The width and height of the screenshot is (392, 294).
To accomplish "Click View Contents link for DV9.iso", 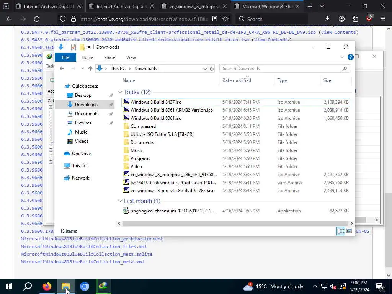I will tap(338, 32).
